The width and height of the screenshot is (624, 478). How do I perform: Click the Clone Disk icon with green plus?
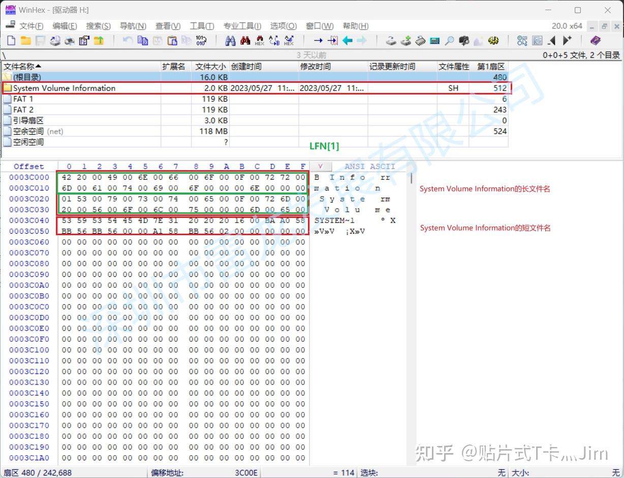click(x=405, y=41)
